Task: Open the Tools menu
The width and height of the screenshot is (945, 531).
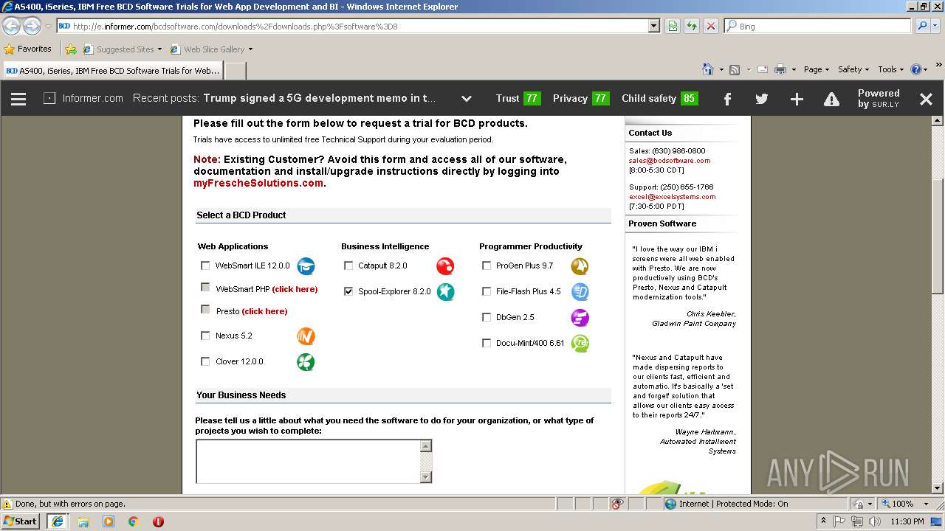Action: [891, 69]
